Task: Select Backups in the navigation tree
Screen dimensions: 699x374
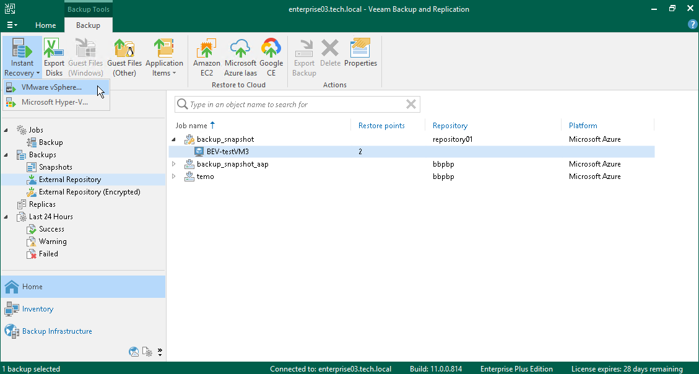Action: [x=42, y=155]
